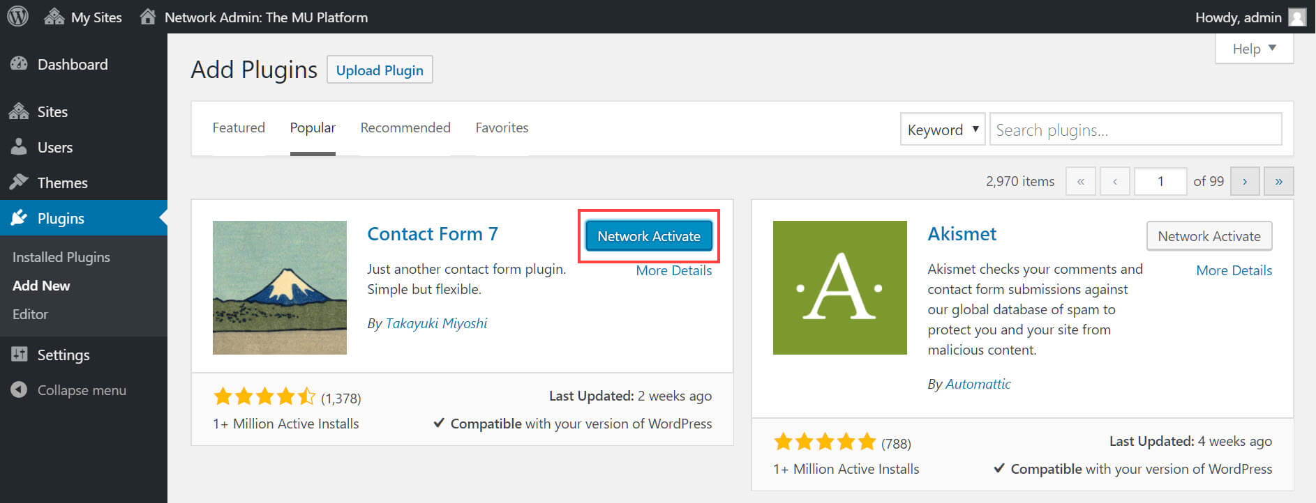The image size is (1316, 503).
Task: Click the Contact Form 7 star rating
Action: coord(265,397)
